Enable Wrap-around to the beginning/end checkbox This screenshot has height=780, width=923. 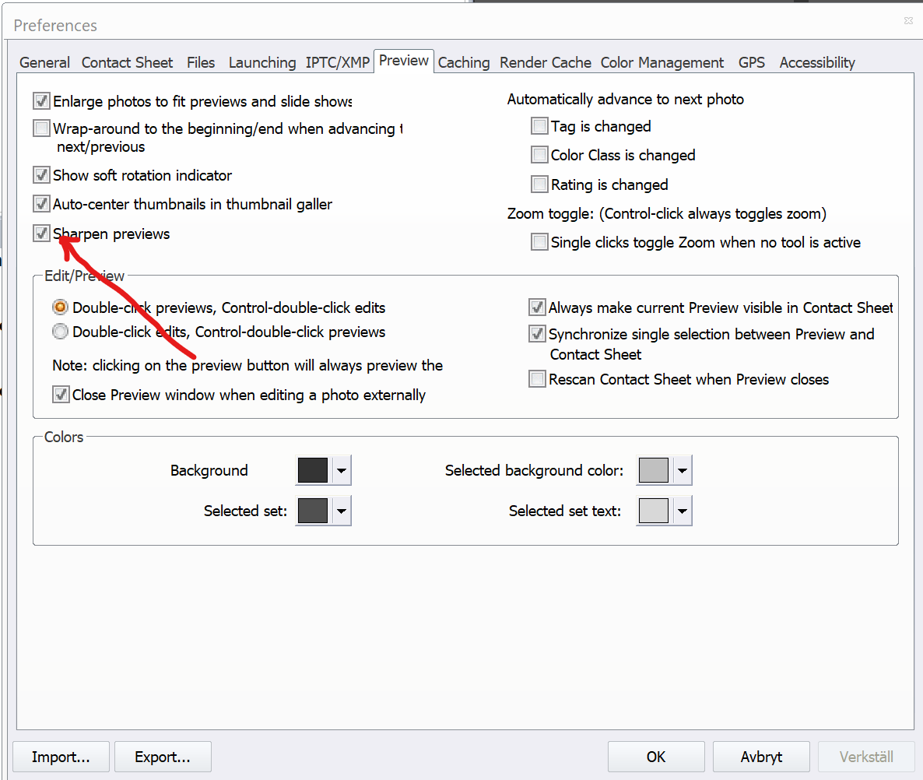[x=41, y=128]
